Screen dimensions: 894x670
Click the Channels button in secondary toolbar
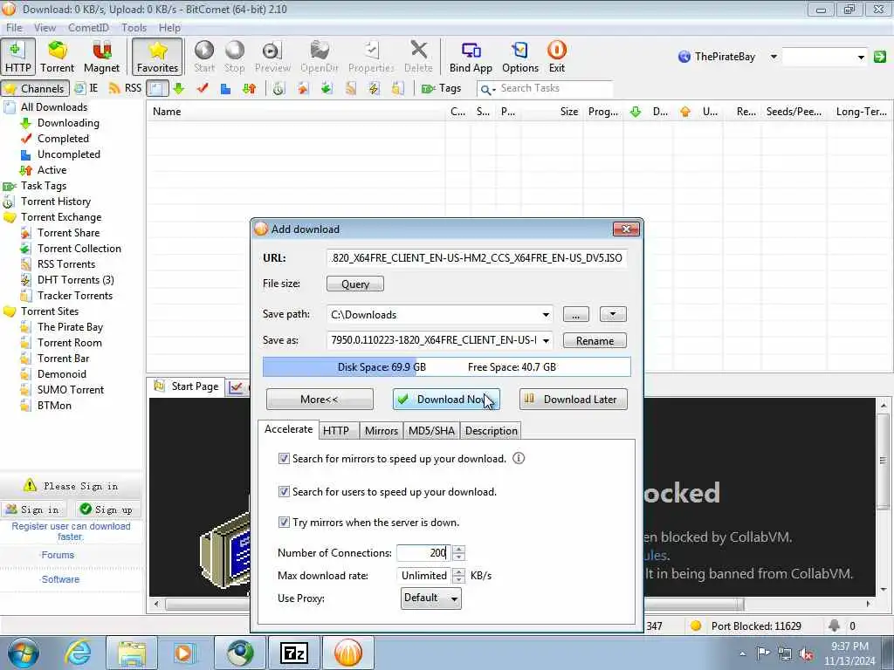click(35, 88)
